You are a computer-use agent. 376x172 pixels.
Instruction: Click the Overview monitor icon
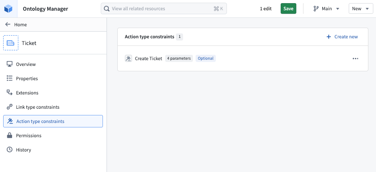coord(9,64)
